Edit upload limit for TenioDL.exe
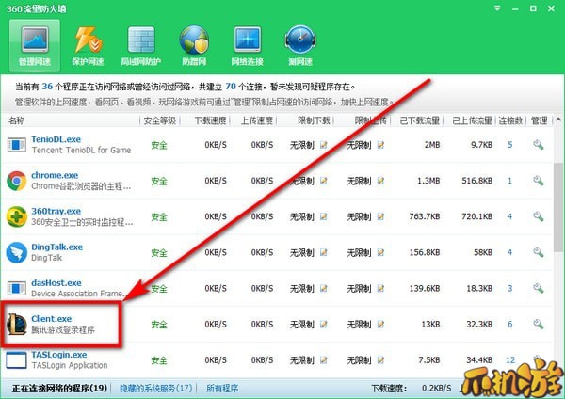565x399 pixels. point(380,145)
